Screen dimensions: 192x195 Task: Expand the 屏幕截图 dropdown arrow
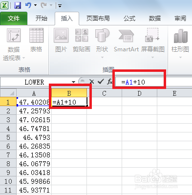pyautogui.click(x=152, y=57)
